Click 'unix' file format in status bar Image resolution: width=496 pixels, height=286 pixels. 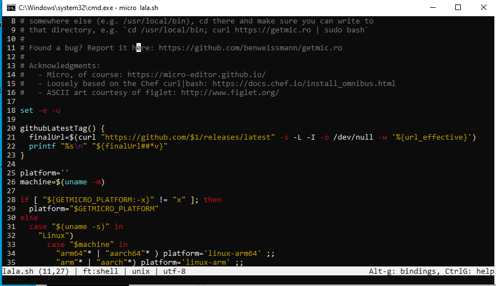click(x=141, y=271)
